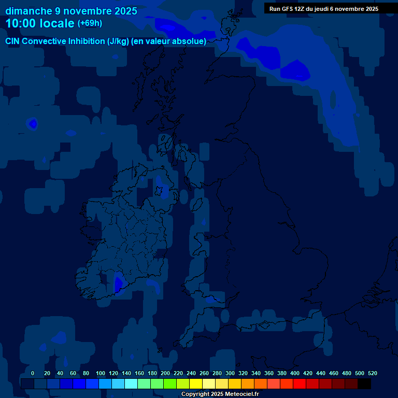Image resolution: width=398 pixels, height=398 pixels.
Task: Choose the cyan legend swatch below 140
Action: tap(131, 384)
